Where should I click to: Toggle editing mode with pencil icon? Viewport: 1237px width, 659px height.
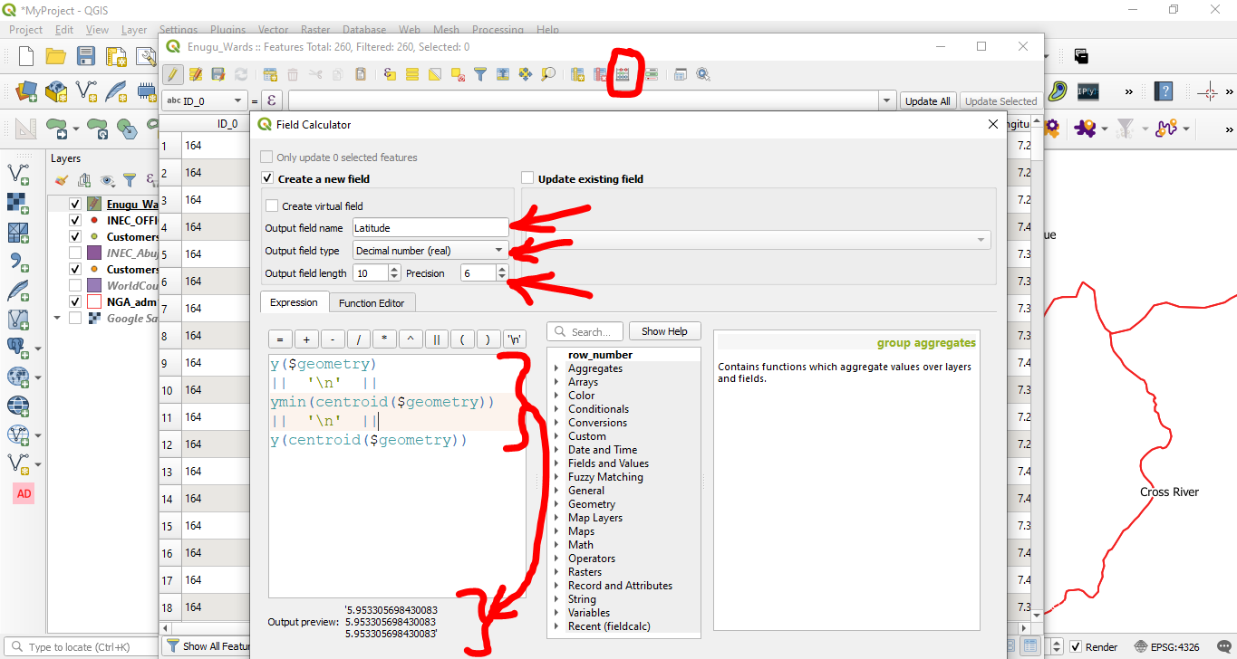click(x=170, y=74)
